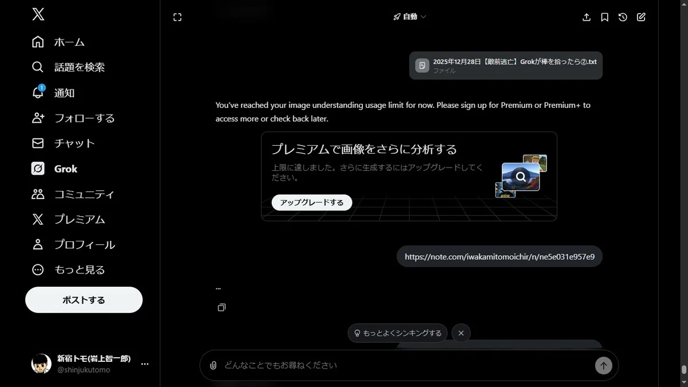The width and height of the screenshot is (688, 387).
Task: Click the Grok slash icon
Action: click(x=38, y=169)
